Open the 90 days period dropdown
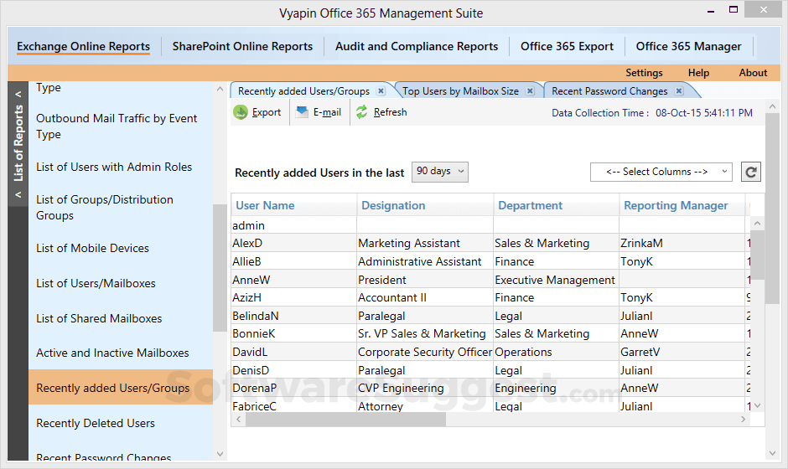 440,172
